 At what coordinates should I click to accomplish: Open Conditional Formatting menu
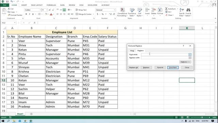(122, 12)
